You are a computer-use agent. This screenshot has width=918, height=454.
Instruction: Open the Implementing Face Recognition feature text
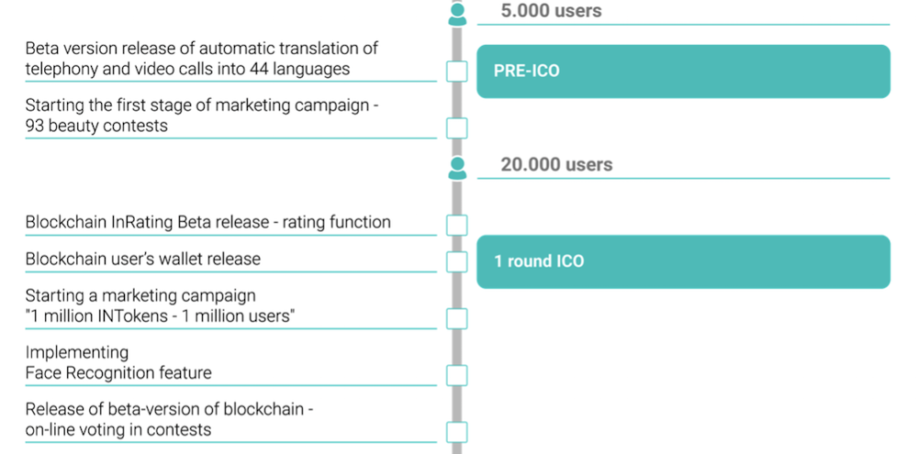(118, 362)
